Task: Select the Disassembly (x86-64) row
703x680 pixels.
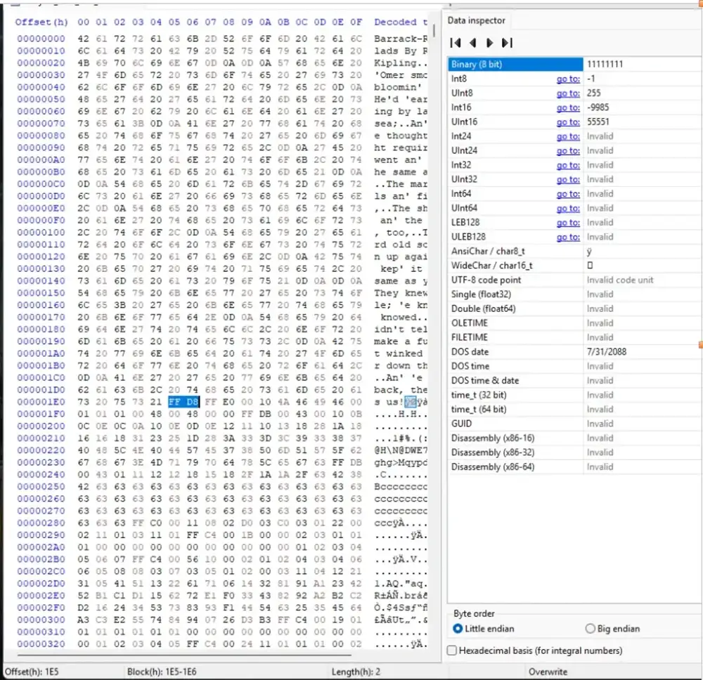Action: (574, 466)
